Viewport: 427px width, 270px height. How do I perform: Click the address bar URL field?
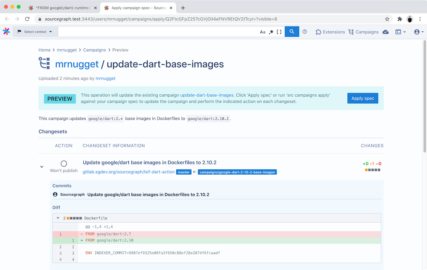[213, 19]
